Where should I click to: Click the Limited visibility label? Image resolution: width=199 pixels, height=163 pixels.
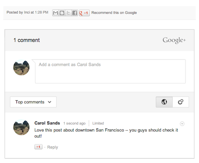(98, 123)
